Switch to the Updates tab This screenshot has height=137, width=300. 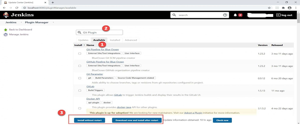click(83, 40)
